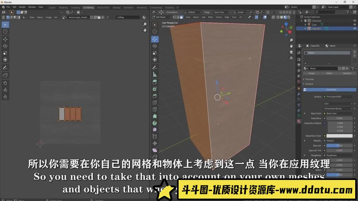
Task: Select the UV editor Annotate tool
Action: click(5, 68)
